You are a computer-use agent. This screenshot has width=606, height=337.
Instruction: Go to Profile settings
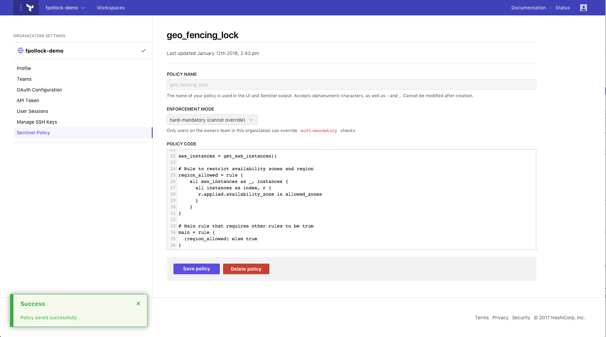pyautogui.click(x=24, y=68)
